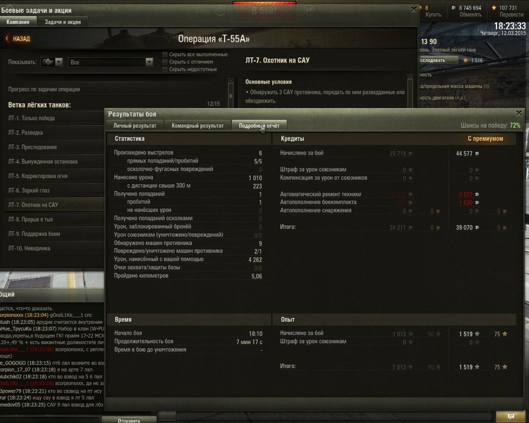
Task: Open the Командный результат tab
Action: [197, 126]
